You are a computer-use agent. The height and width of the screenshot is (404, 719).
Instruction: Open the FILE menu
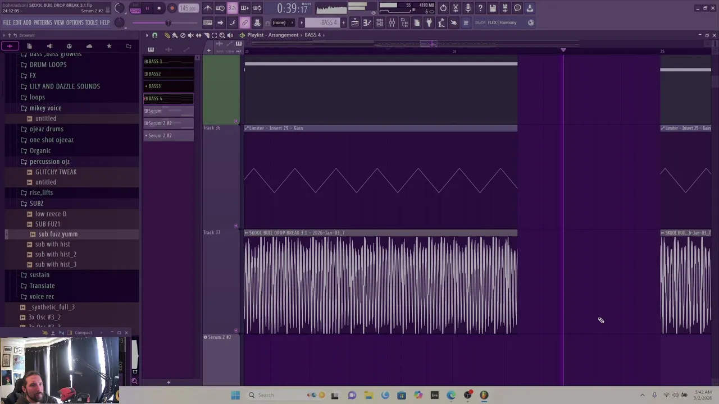coord(7,22)
